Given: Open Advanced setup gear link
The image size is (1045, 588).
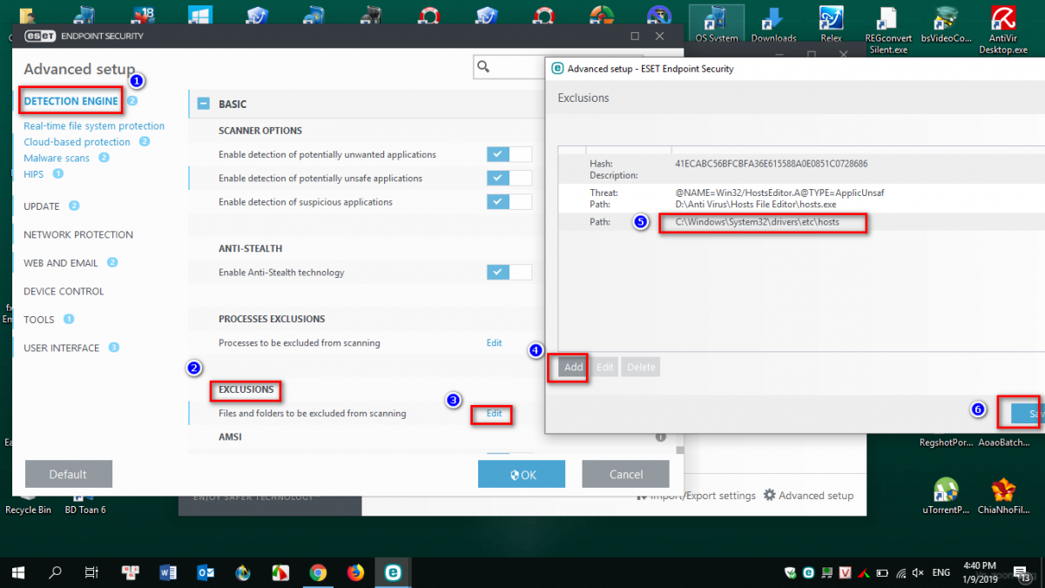Looking at the screenshot, I should [x=808, y=496].
